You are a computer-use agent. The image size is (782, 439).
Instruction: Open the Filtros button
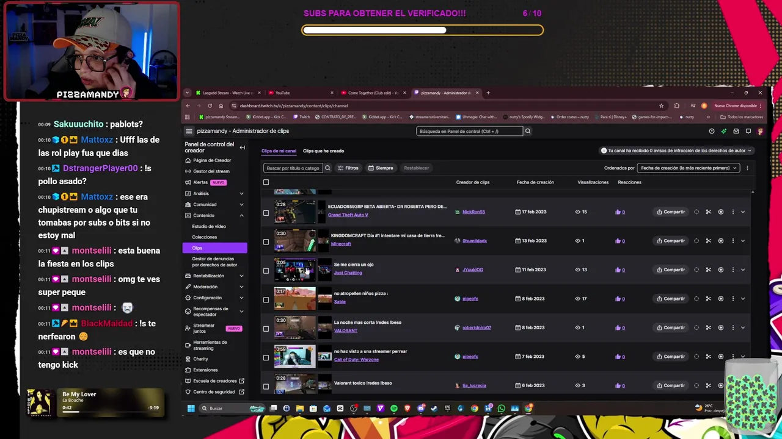point(348,168)
